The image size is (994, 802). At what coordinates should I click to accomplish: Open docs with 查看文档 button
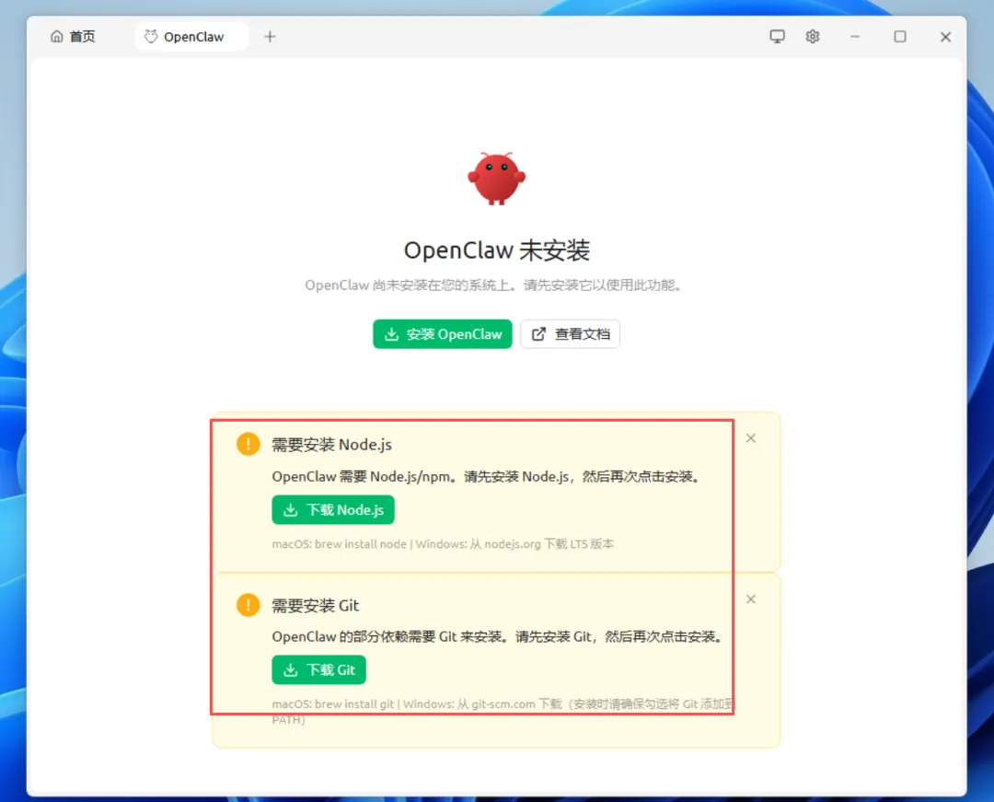570,334
